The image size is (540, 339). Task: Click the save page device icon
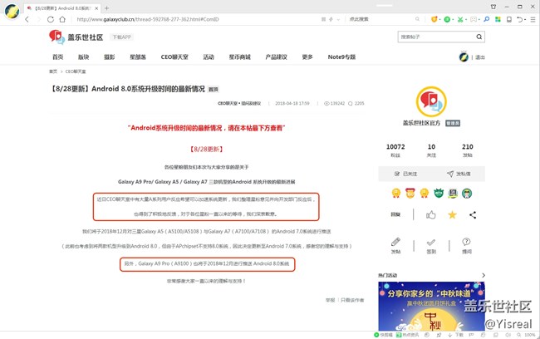point(509,19)
